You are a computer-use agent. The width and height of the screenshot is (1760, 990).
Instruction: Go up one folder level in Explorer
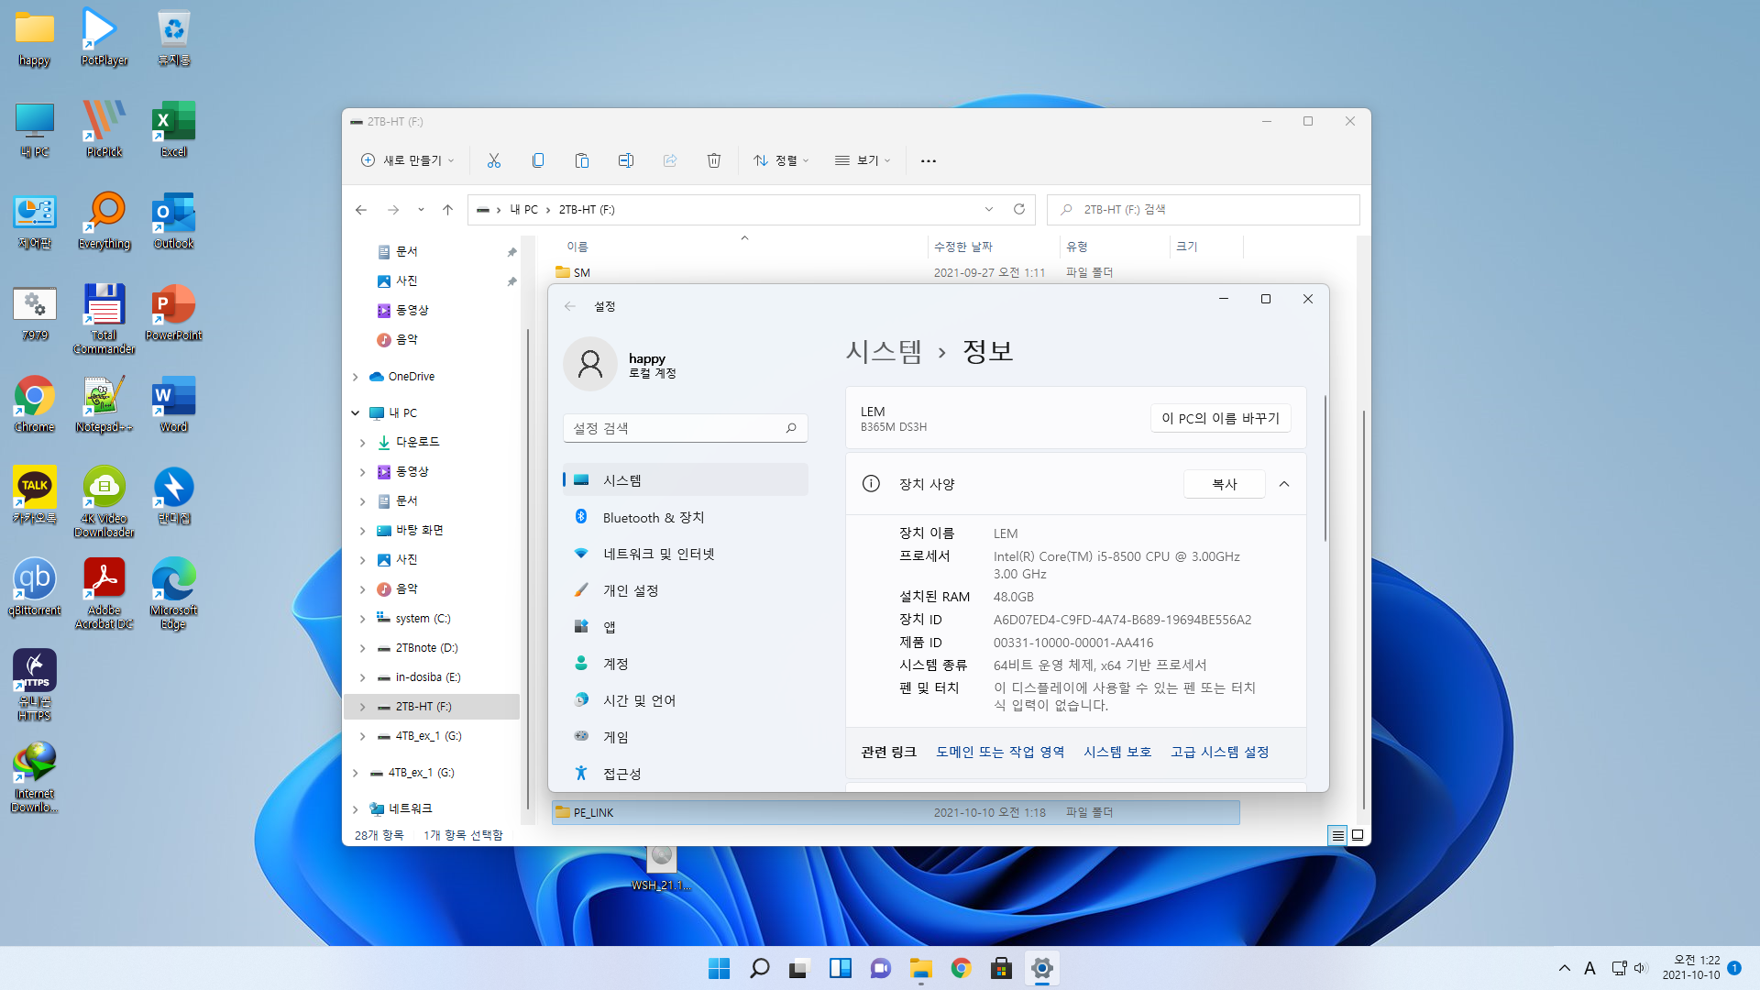tap(447, 210)
